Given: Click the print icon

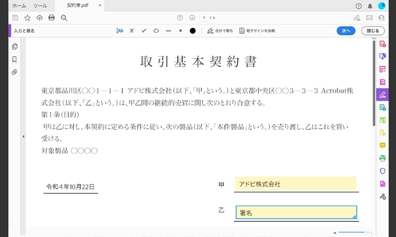Looking at the screenshot, I should pyautogui.click(x=51, y=18).
